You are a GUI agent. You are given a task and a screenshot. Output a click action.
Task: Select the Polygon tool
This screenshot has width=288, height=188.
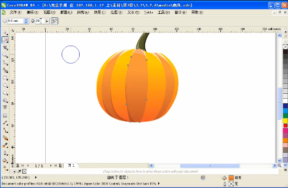[x=5, y=93]
